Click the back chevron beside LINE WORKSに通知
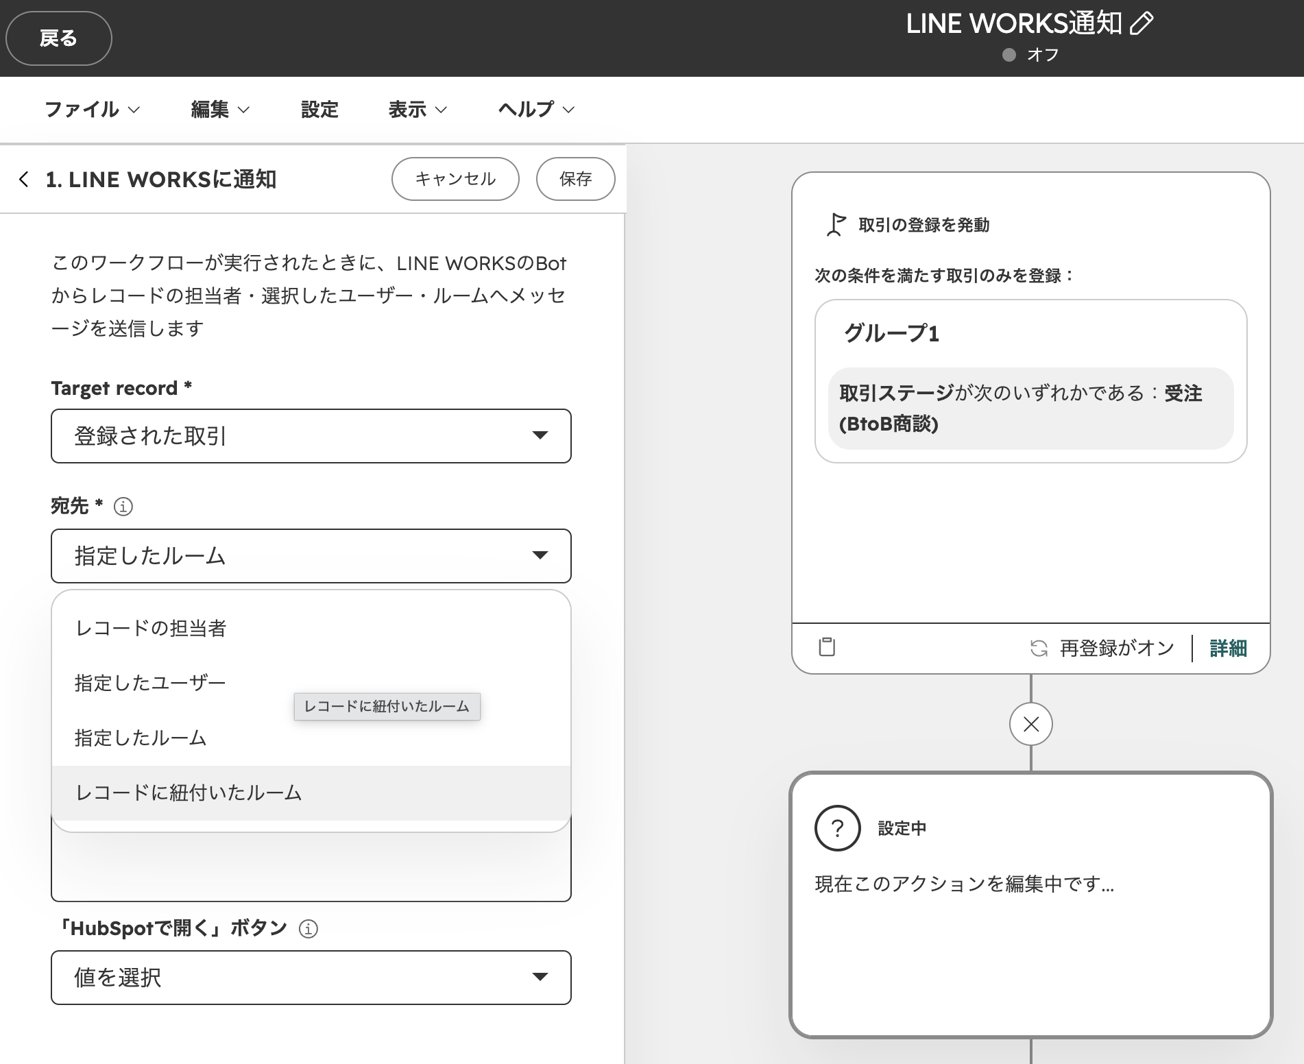Image resolution: width=1304 pixels, height=1064 pixels. click(24, 180)
